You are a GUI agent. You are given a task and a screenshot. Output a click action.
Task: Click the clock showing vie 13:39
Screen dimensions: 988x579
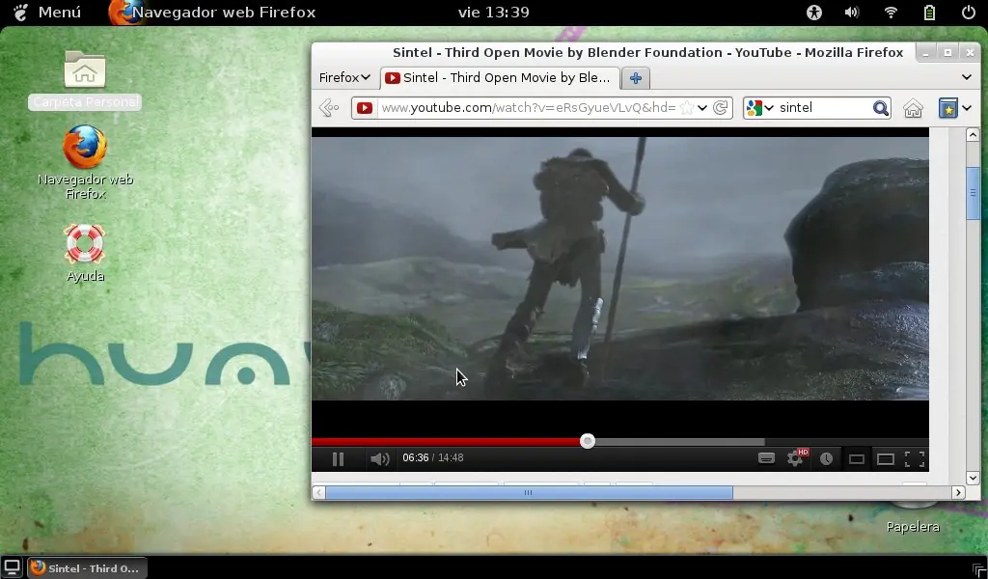(493, 12)
